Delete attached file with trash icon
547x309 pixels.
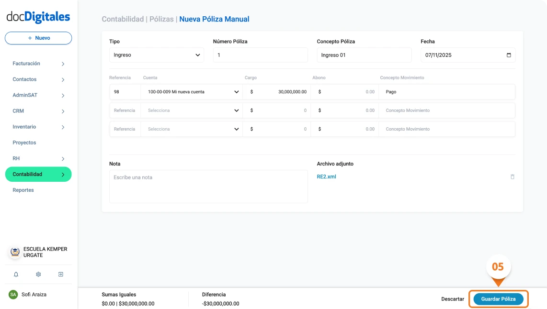pos(512,177)
